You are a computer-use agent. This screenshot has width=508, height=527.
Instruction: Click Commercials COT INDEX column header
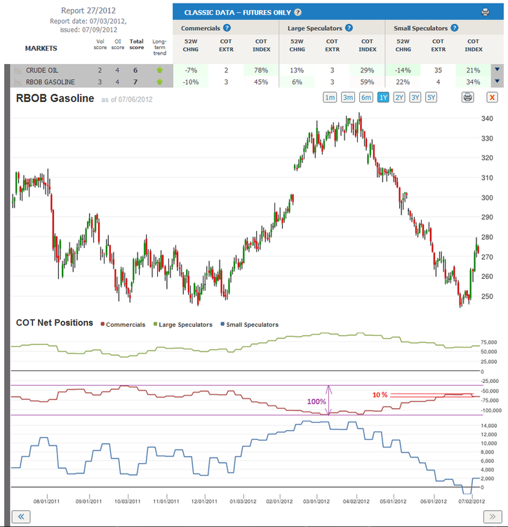point(262,46)
